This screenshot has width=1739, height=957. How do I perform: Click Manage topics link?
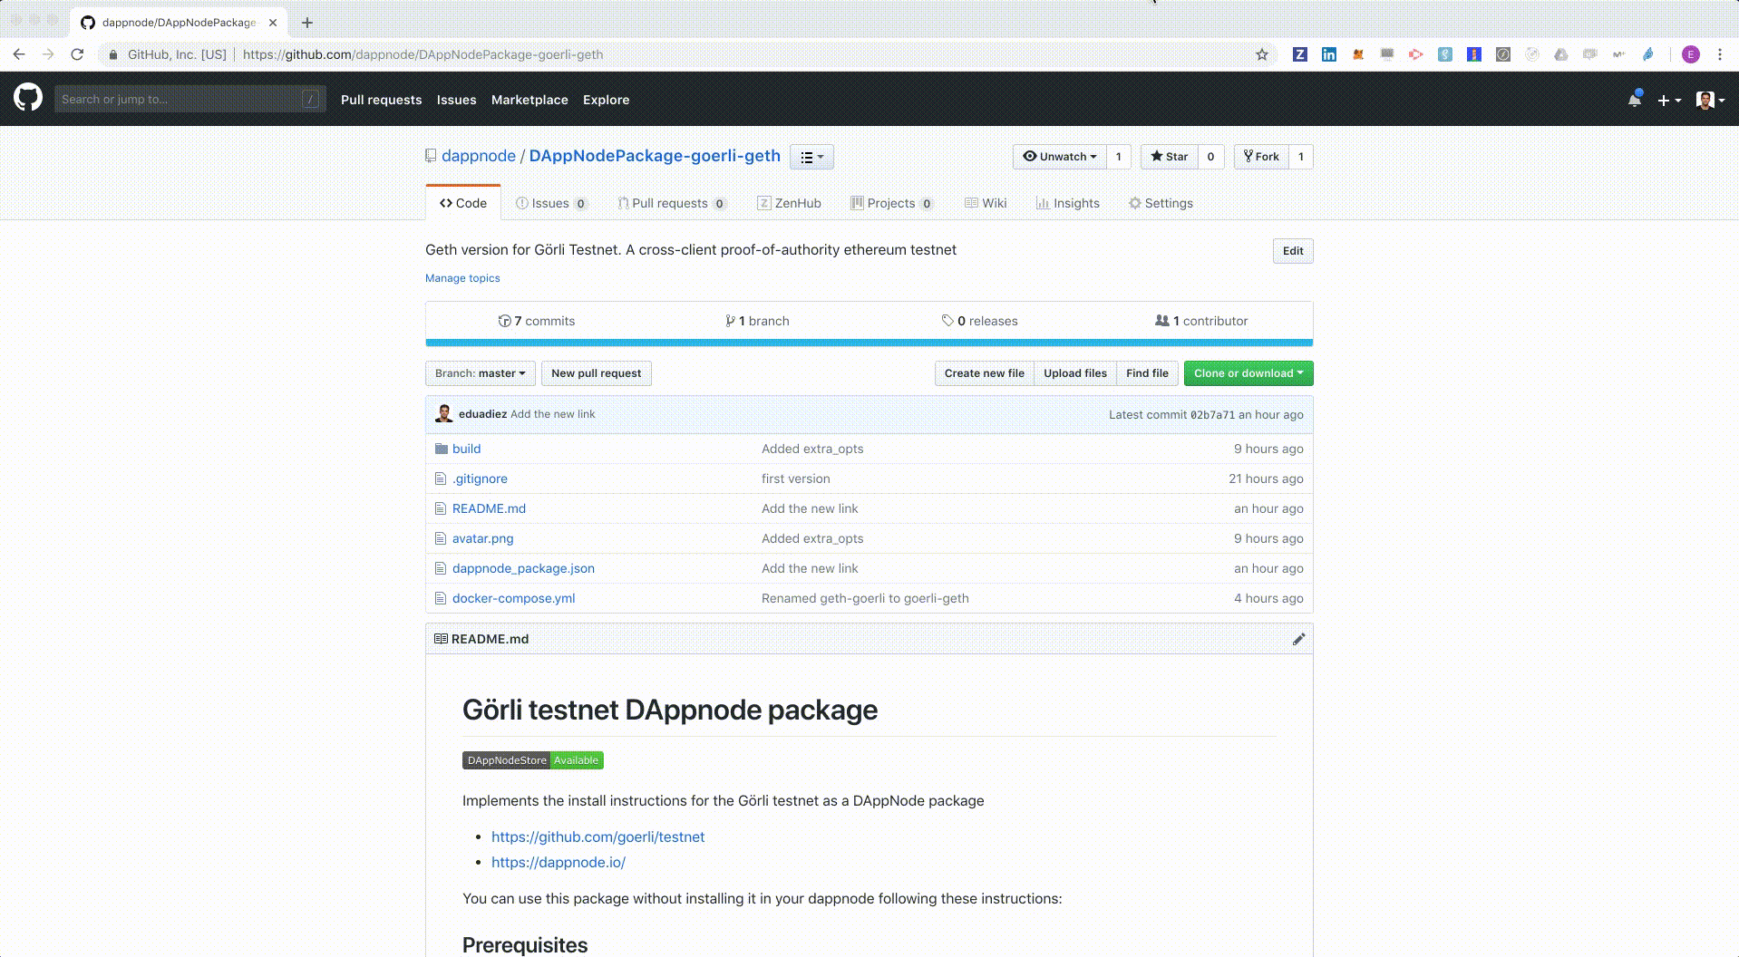(x=462, y=278)
